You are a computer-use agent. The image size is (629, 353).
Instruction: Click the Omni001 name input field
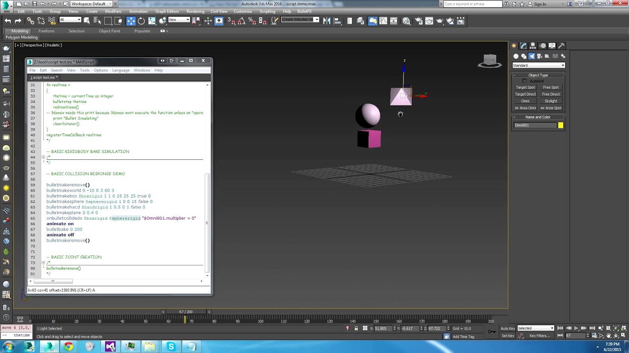coord(535,126)
